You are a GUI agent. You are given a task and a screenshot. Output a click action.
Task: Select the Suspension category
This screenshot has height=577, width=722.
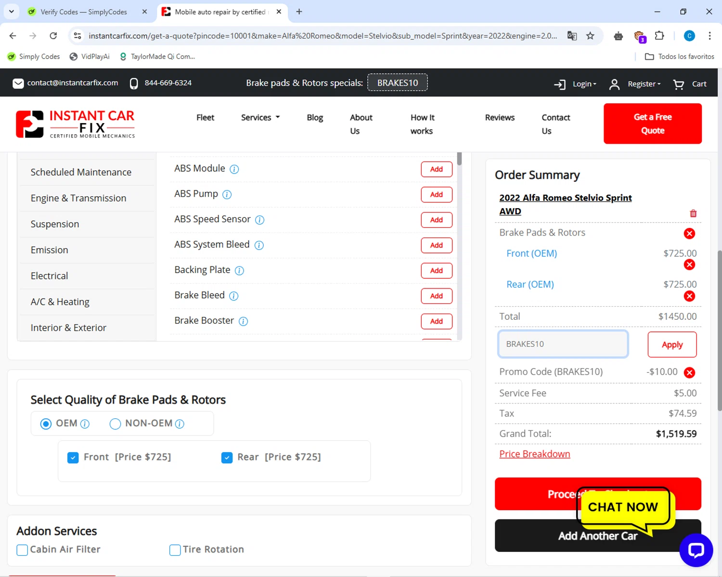(x=87, y=225)
